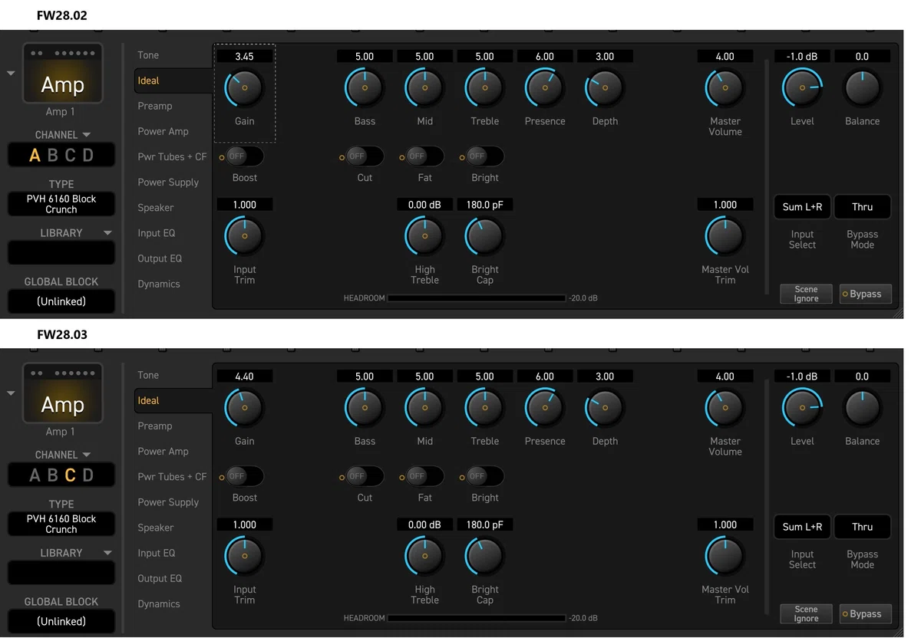
Task: Click Input Trim knob in FW28.02
Action: [245, 236]
